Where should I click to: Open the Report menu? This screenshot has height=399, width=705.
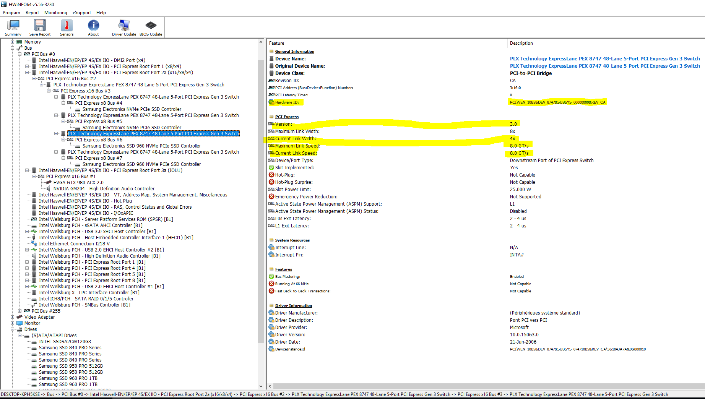coord(32,13)
